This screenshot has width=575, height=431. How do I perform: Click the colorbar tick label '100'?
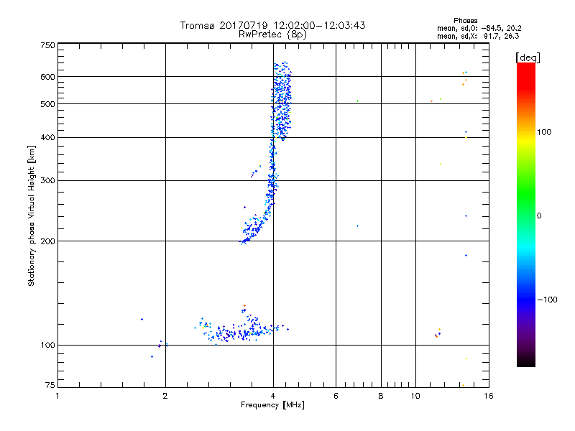pyautogui.click(x=544, y=132)
